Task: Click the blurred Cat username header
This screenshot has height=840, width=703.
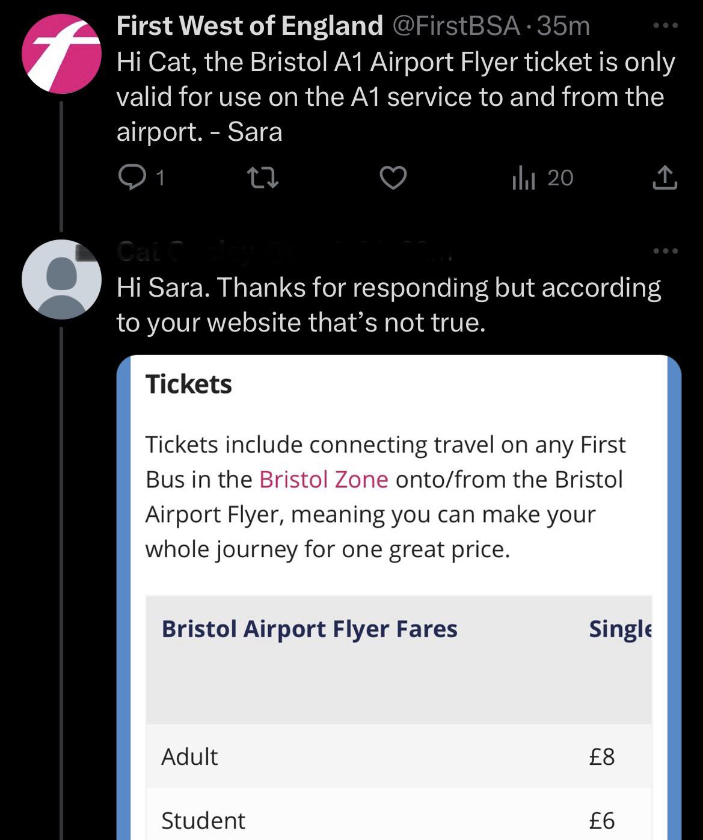Action: [283, 251]
